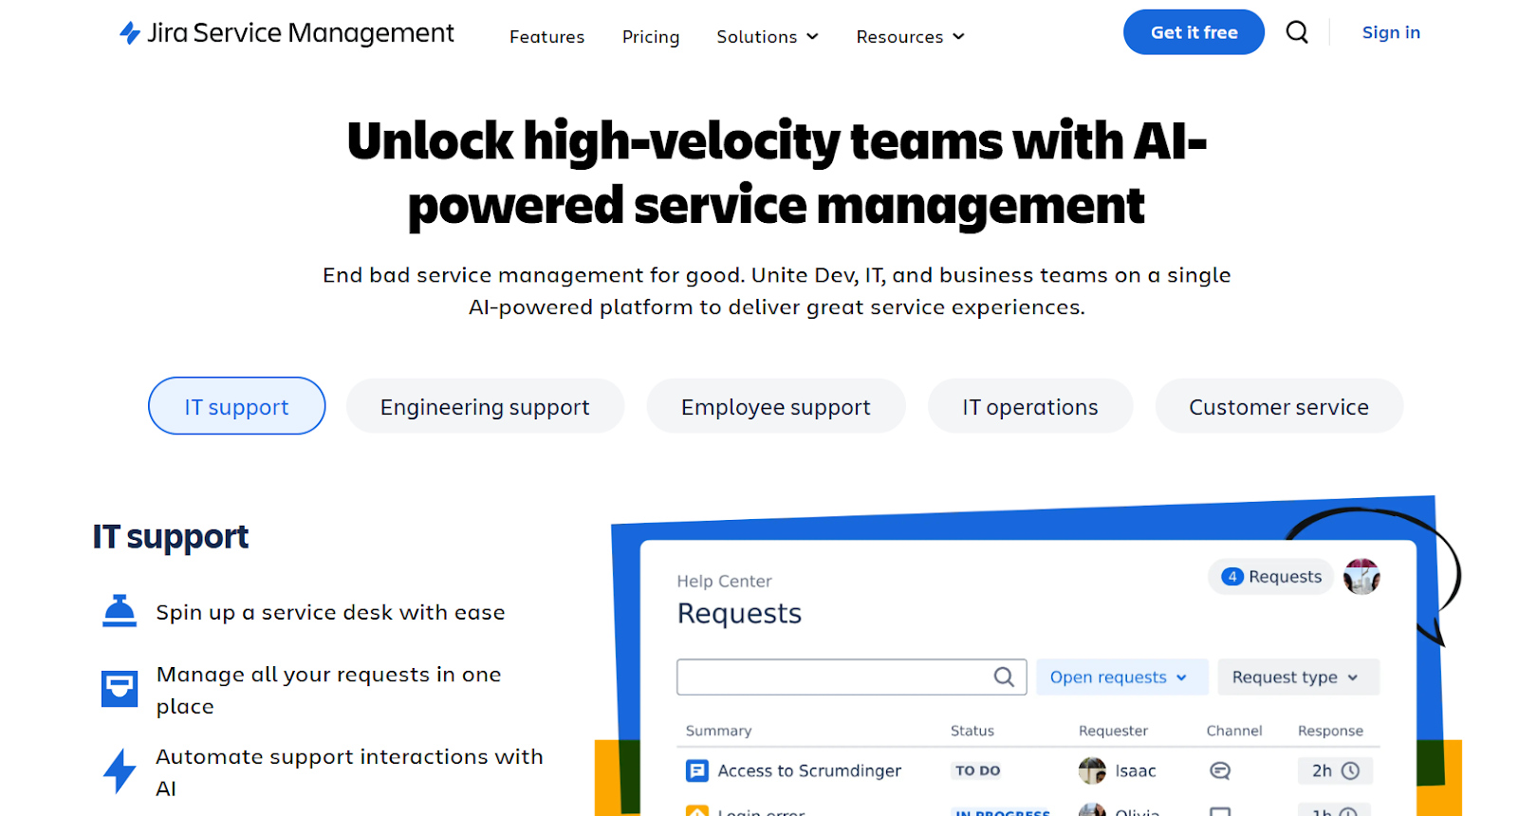This screenshot has width=1518, height=816.
Task: Click Manage all your requests text
Action: coord(328,690)
